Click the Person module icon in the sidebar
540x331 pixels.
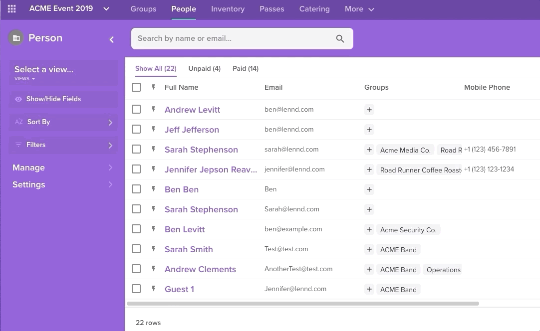click(16, 38)
